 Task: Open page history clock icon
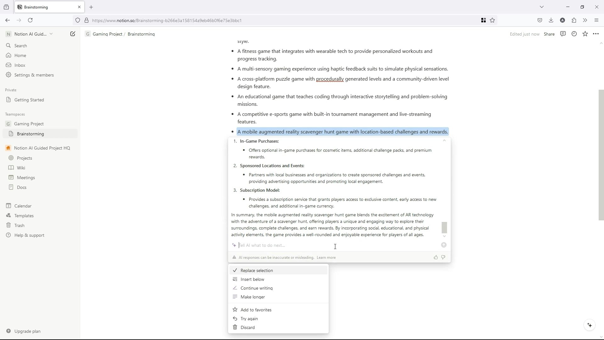click(x=574, y=34)
